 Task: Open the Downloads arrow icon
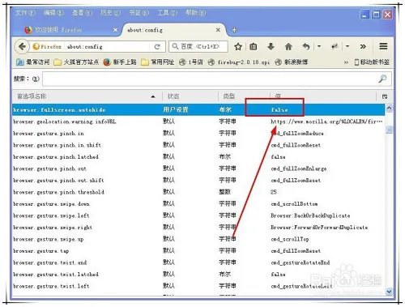(x=271, y=46)
